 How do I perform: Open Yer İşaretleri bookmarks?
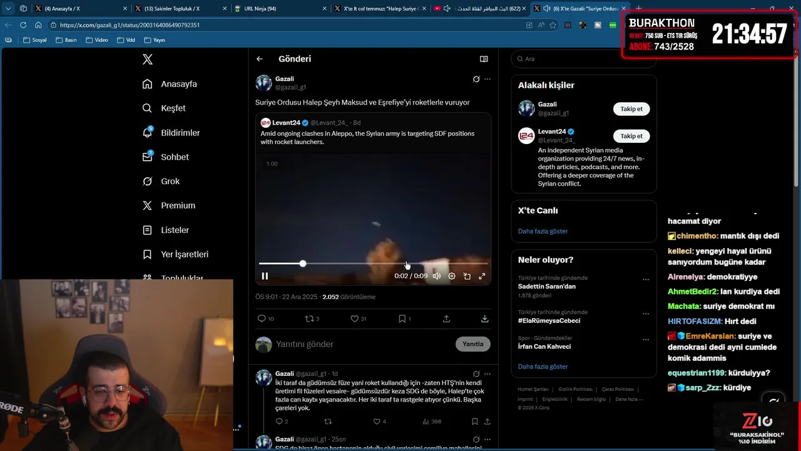175,254
